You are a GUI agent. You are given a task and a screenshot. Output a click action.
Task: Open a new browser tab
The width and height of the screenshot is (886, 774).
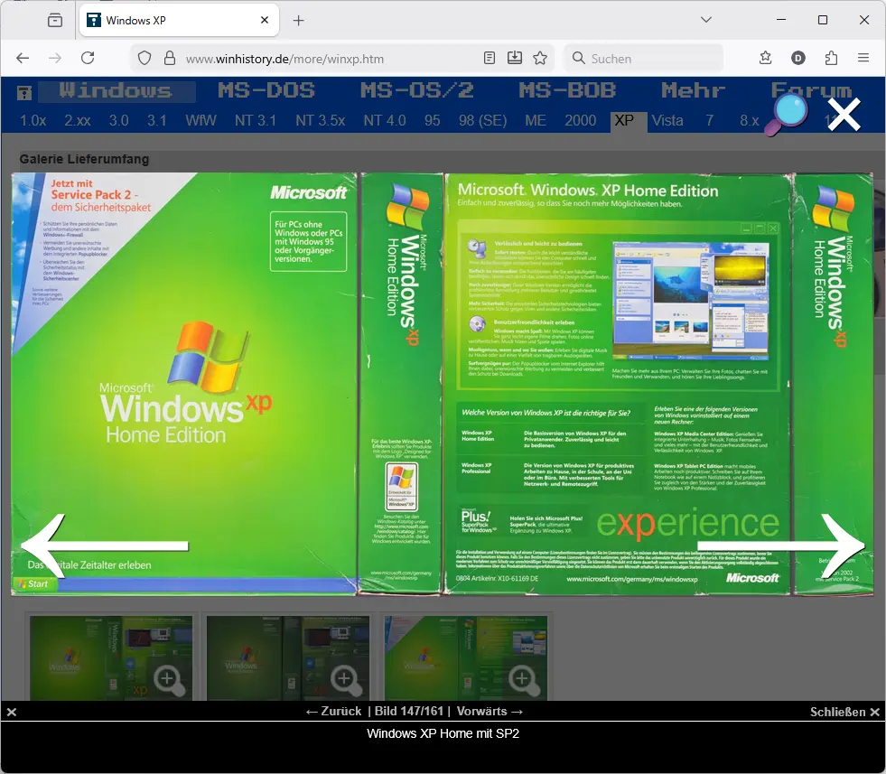[x=299, y=20]
